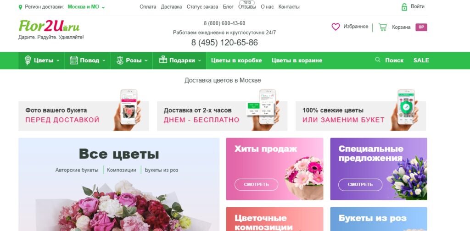Click the Flor2U.ru logo
This screenshot has width=470, height=231.
coord(50,26)
